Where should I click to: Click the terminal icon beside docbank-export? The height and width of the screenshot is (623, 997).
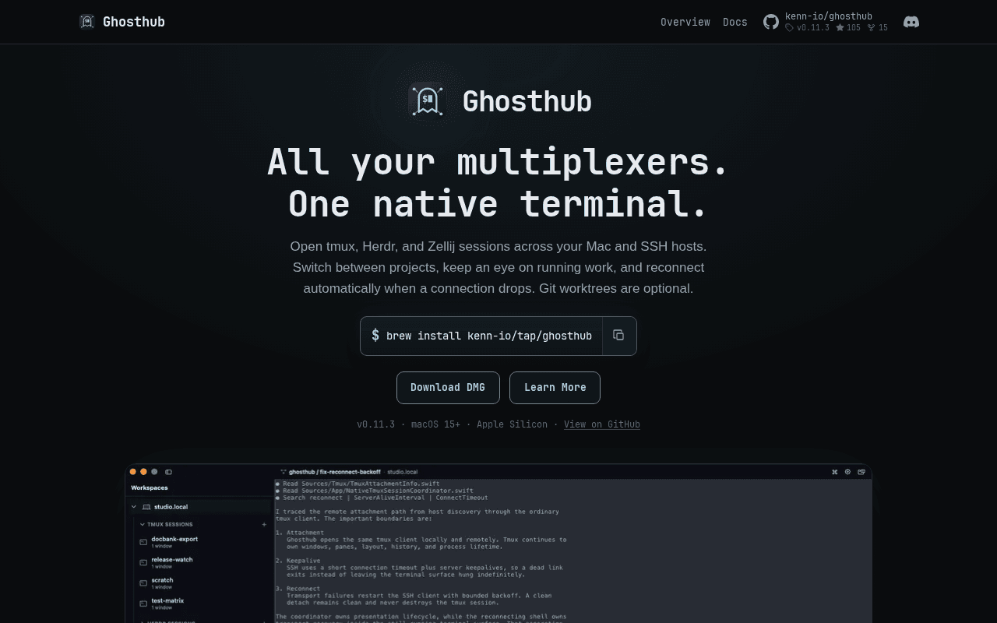point(143,542)
